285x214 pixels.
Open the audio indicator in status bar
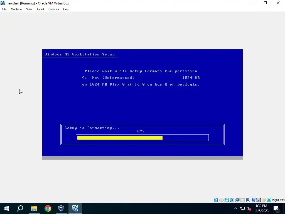click(x=232, y=200)
